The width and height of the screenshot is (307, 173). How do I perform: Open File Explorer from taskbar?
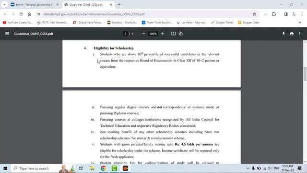(x=92, y=168)
